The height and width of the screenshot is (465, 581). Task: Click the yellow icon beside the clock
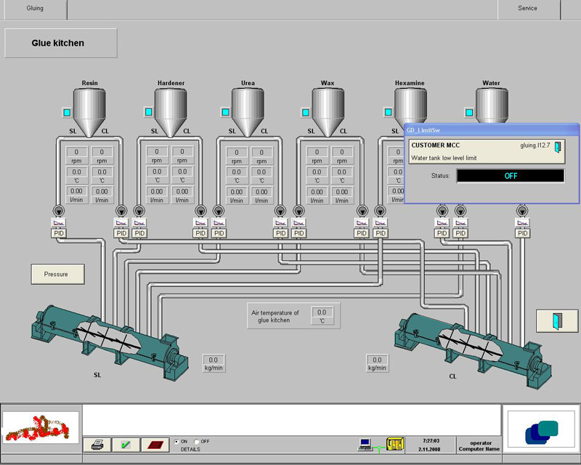395,443
